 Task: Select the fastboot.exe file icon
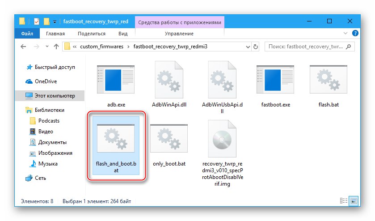(275, 80)
